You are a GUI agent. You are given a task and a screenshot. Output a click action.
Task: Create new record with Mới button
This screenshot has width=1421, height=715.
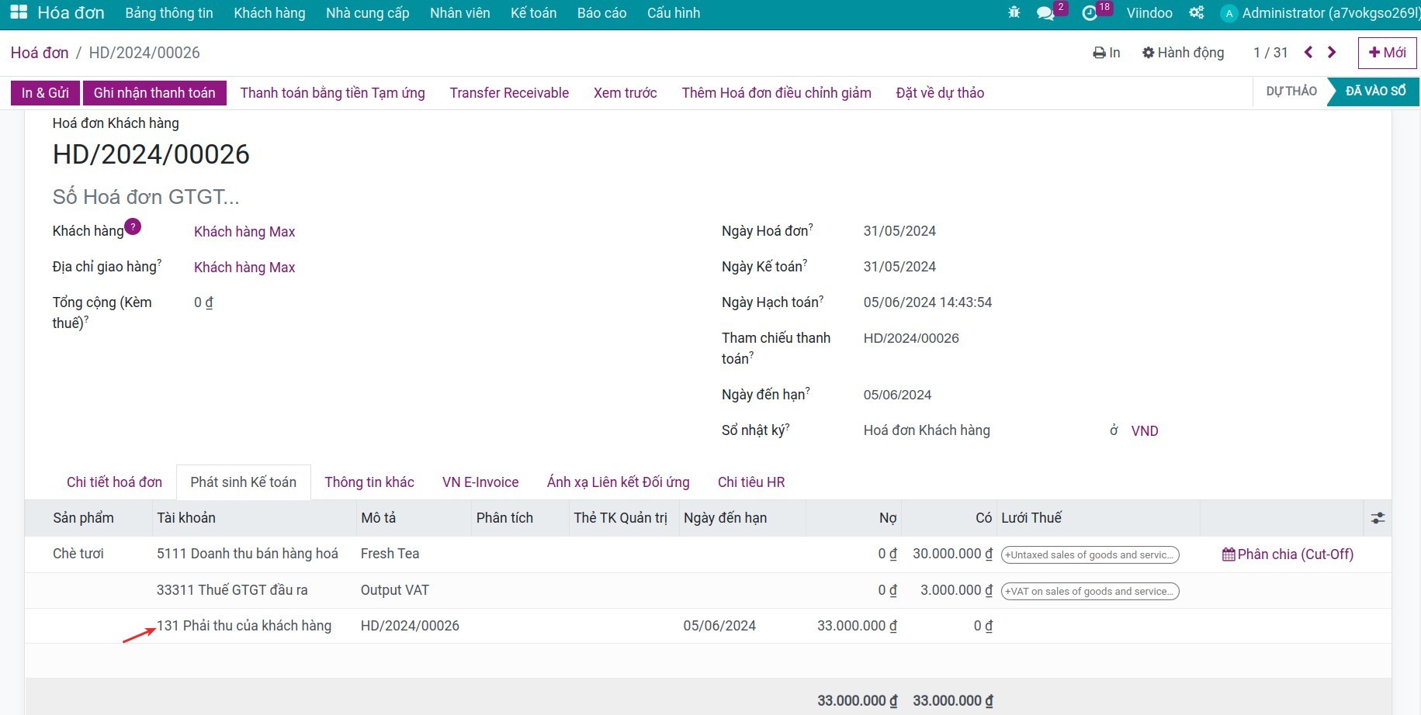coord(1387,53)
